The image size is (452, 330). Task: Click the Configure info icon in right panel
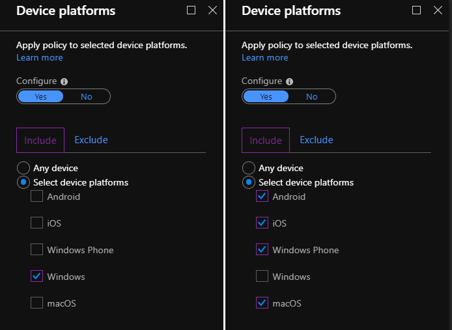coord(289,82)
